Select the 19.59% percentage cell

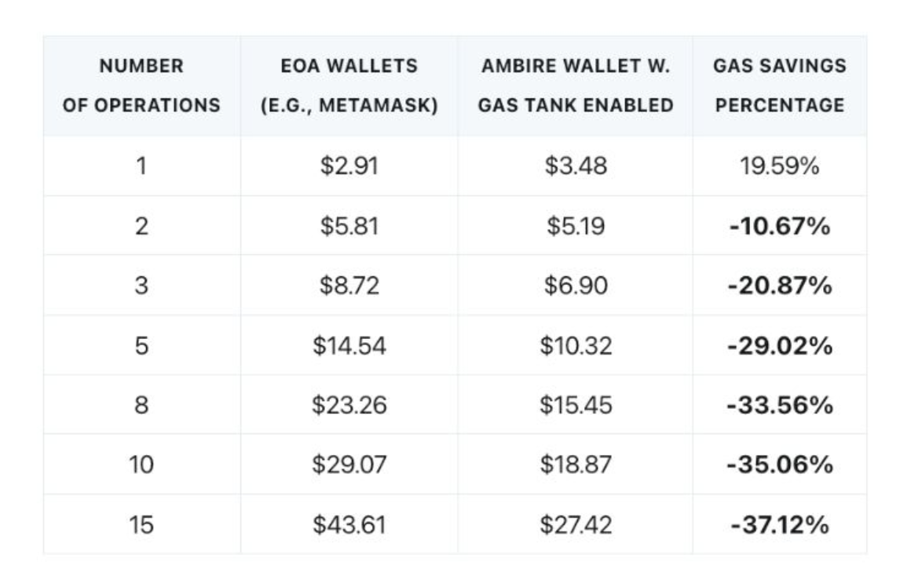(x=780, y=166)
